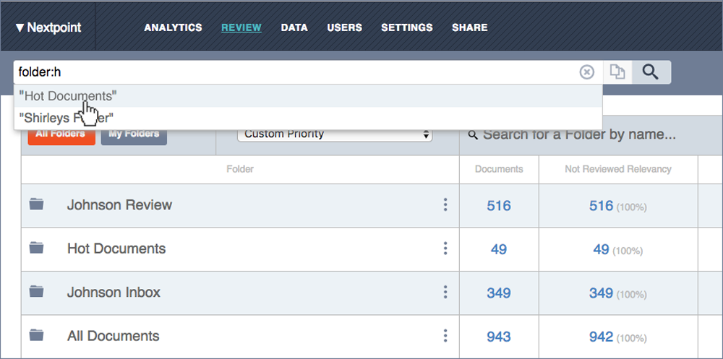The width and height of the screenshot is (723, 359).
Task: Open the Settings tab
Action: pos(406,27)
